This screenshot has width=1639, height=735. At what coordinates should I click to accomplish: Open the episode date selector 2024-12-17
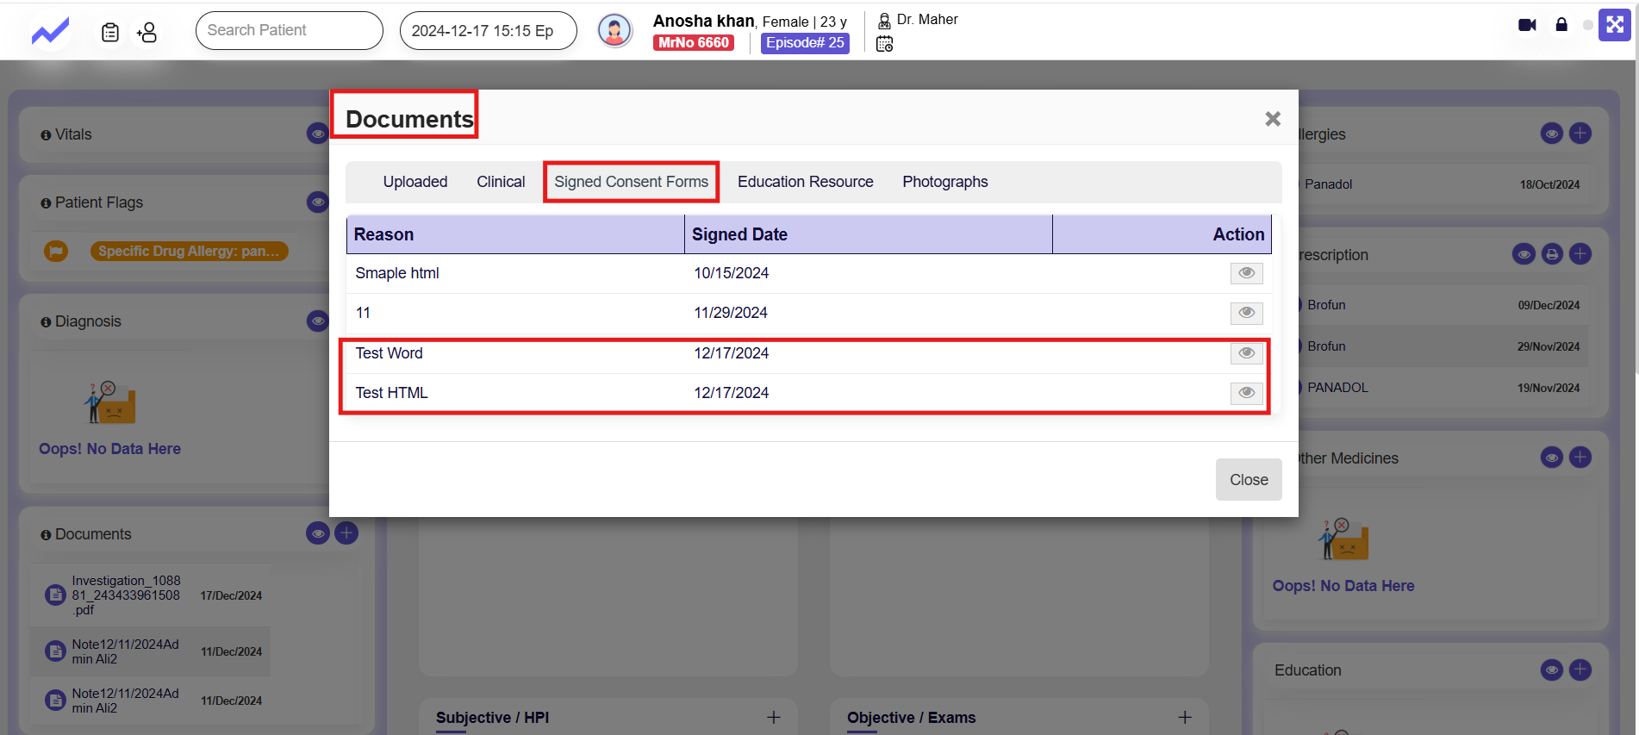488,31
